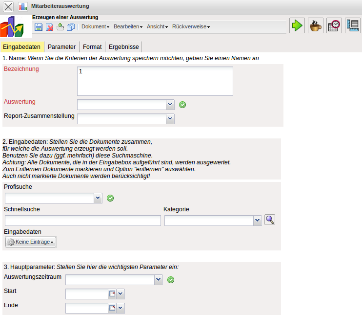
Task: Open the Ergebnisse tab
Action: (123, 47)
